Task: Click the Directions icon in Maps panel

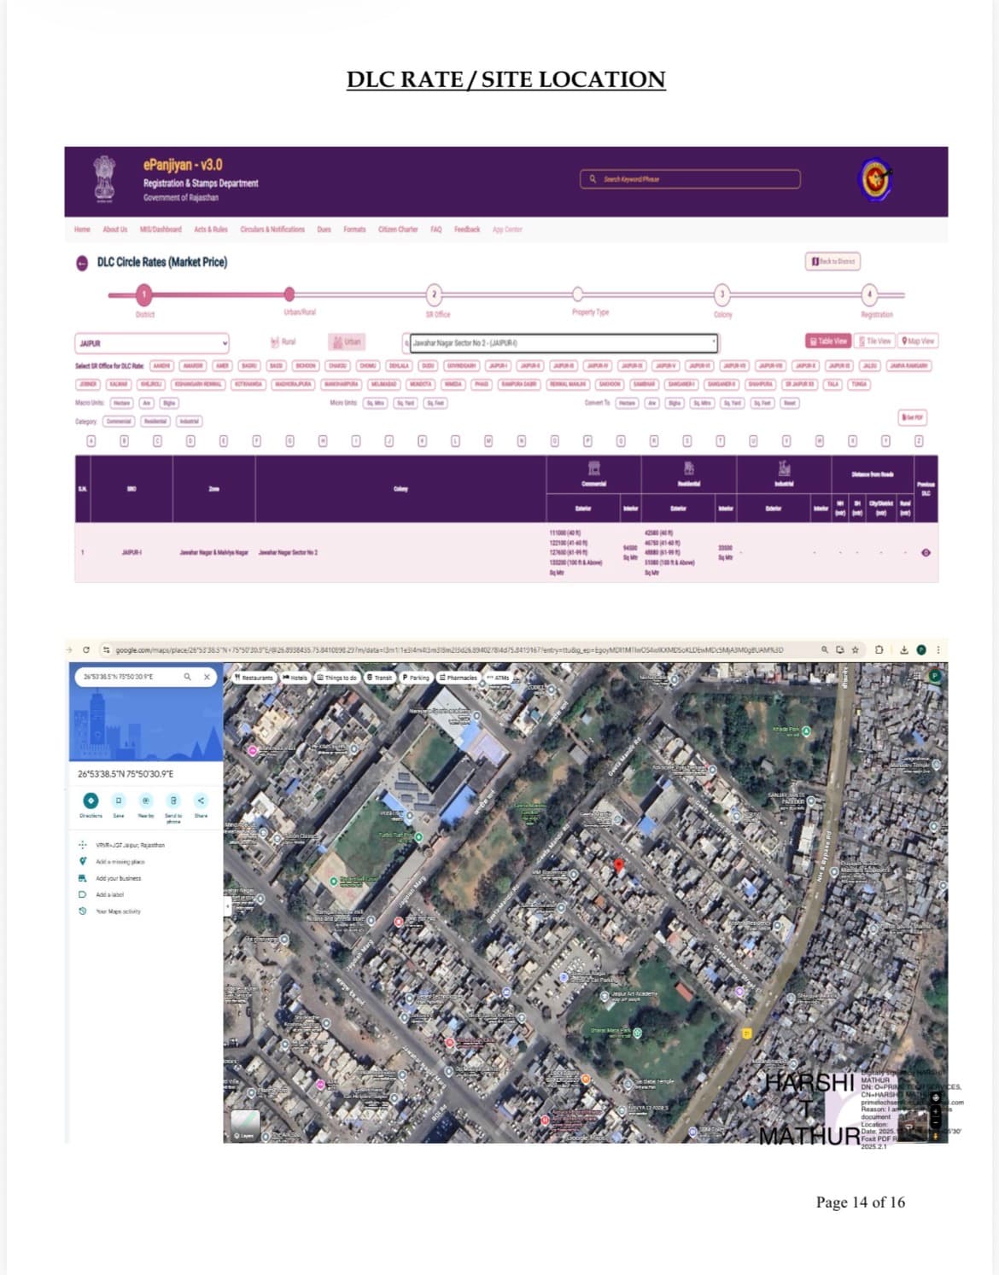Action: (x=91, y=801)
